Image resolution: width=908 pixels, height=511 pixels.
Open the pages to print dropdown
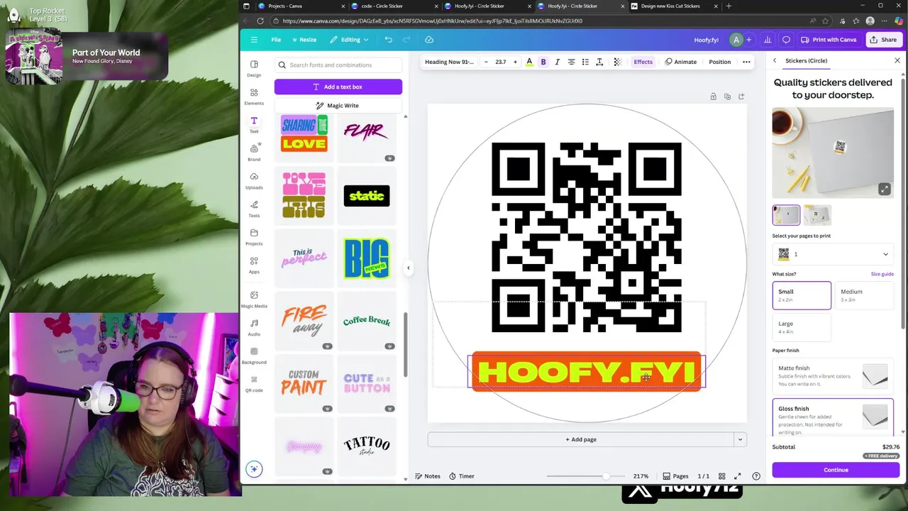[833, 254]
